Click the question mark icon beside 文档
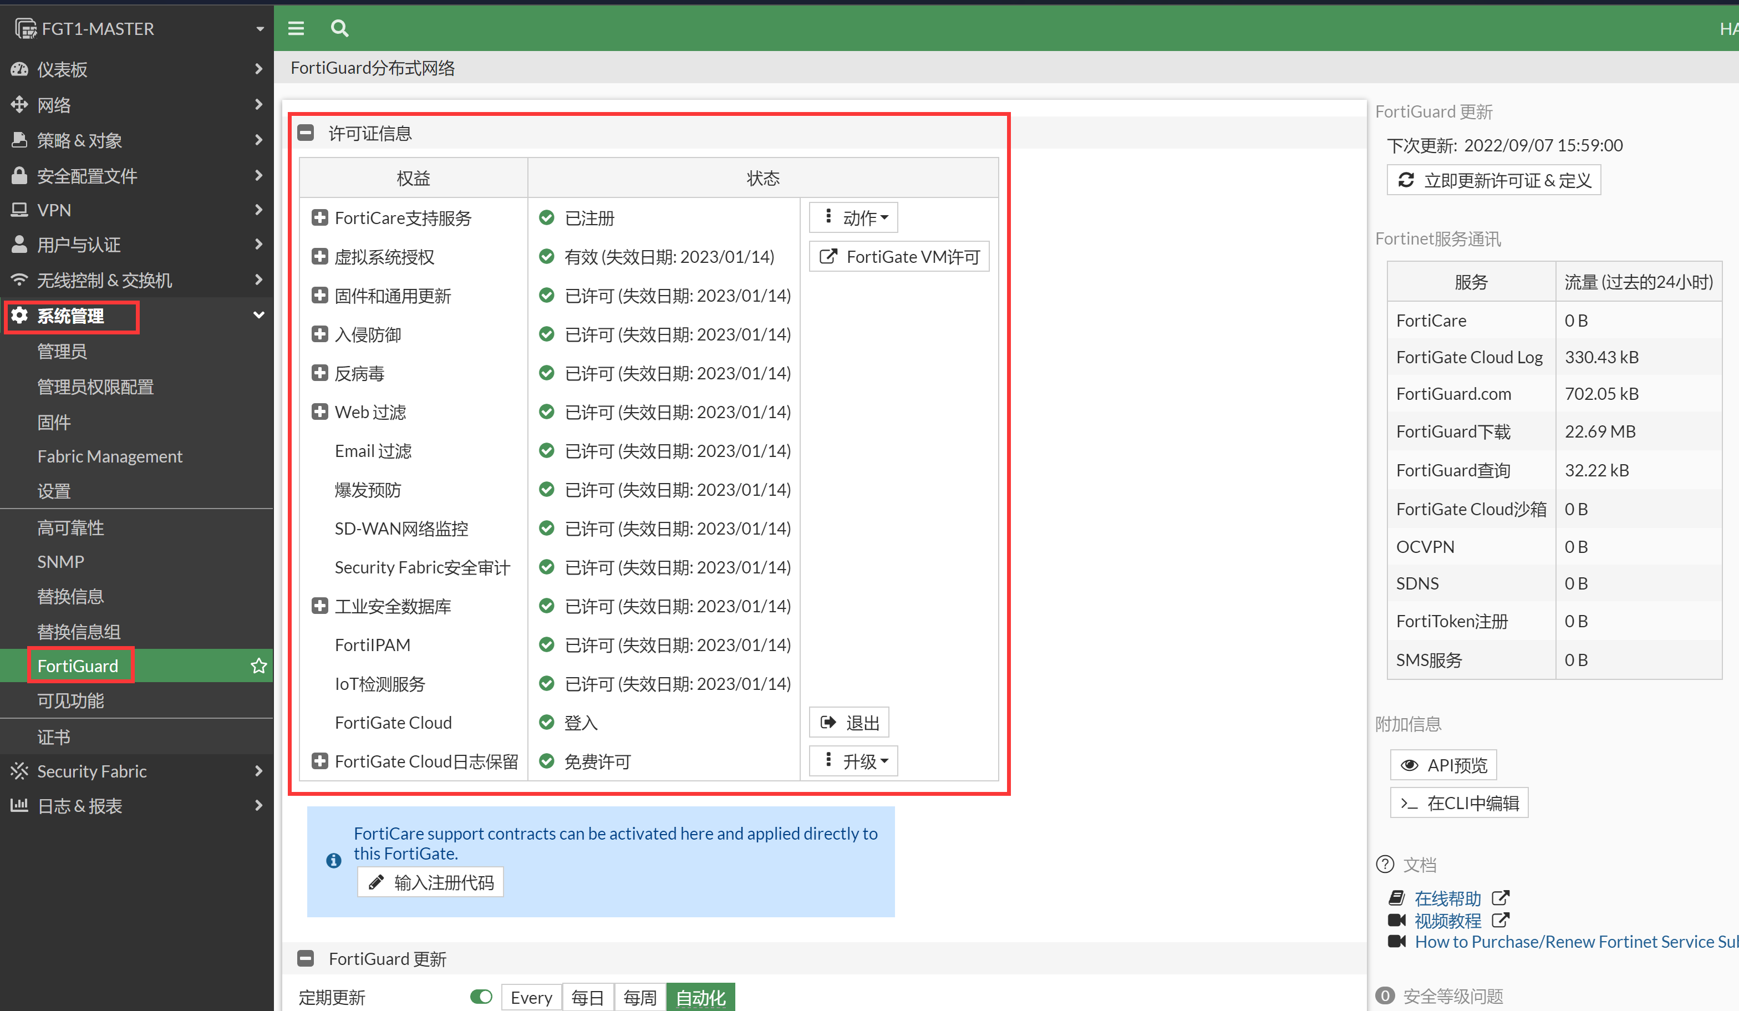This screenshot has width=1739, height=1011. click(1385, 863)
